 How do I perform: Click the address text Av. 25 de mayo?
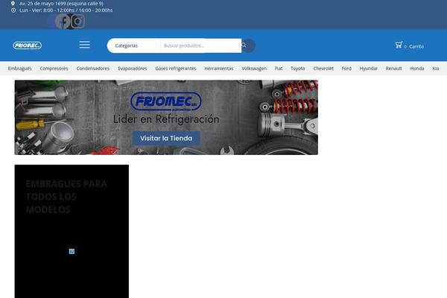pyautogui.click(x=61, y=4)
